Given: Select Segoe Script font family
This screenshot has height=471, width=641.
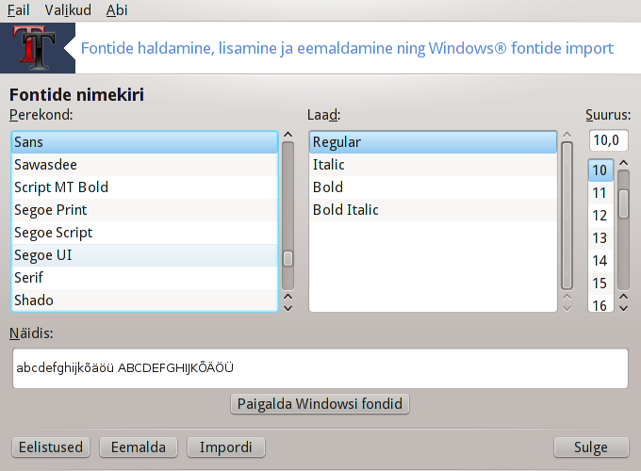Looking at the screenshot, I should (145, 233).
